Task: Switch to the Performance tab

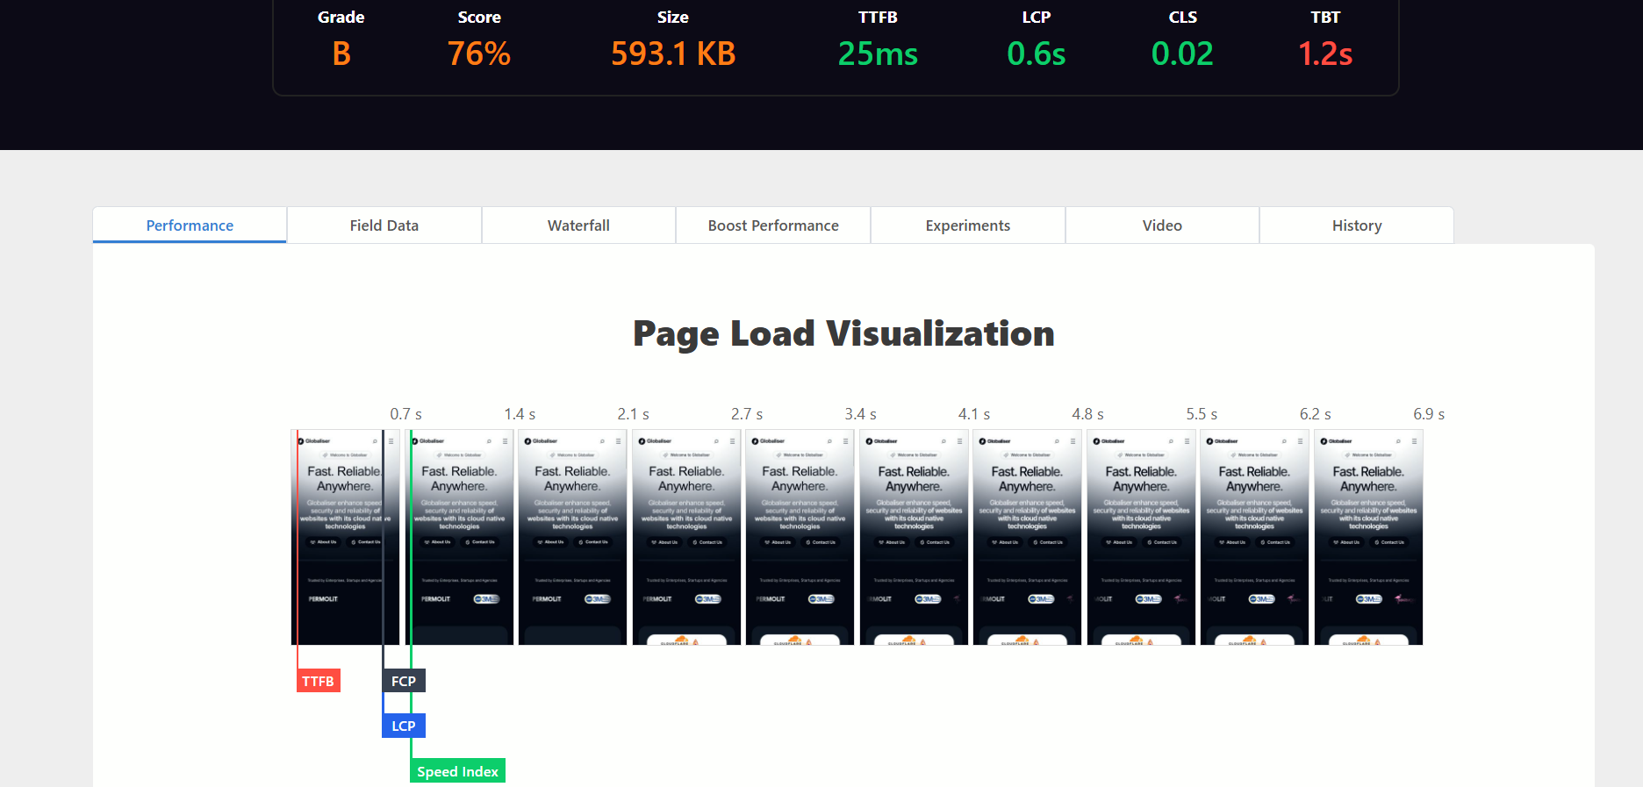Action: [x=190, y=225]
